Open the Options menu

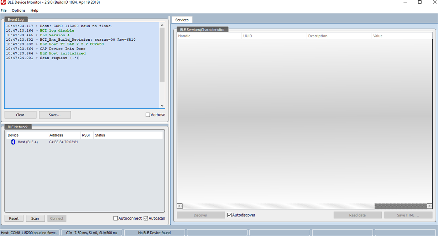(19, 11)
